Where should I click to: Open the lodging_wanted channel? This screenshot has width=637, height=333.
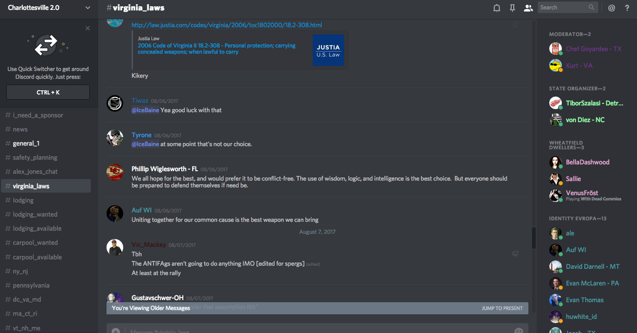click(x=35, y=215)
